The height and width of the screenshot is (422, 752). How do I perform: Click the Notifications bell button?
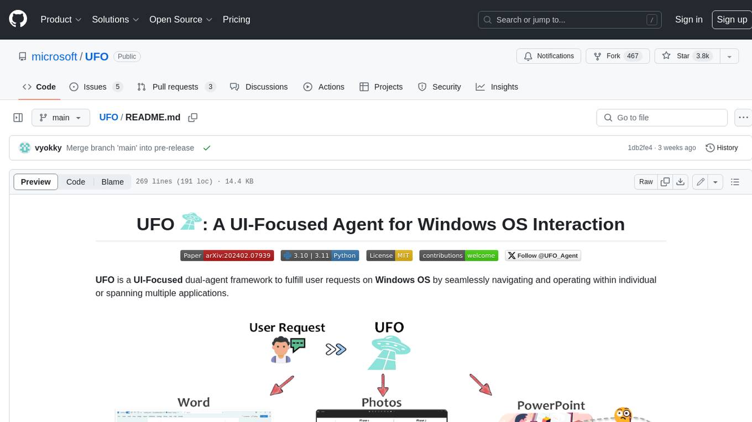[549, 56]
